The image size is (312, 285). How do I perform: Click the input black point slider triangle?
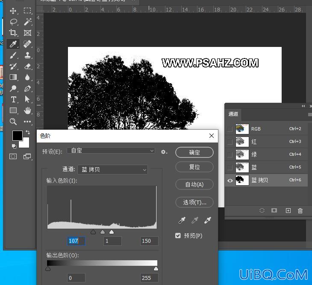pos(93,232)
